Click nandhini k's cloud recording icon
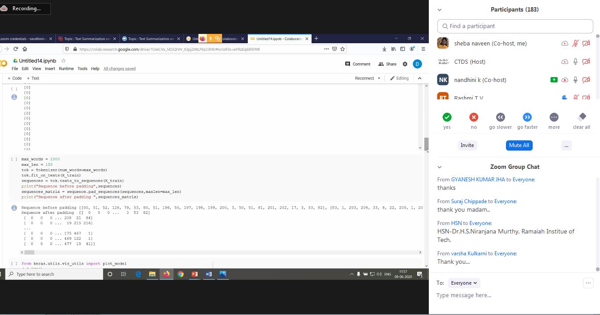Viewport: 600px width, 315px height. click(x=565, y=80)
